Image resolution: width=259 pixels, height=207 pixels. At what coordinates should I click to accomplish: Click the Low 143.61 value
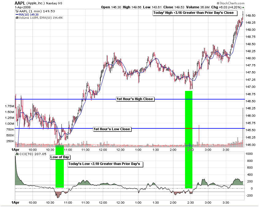tap(152, 7)
